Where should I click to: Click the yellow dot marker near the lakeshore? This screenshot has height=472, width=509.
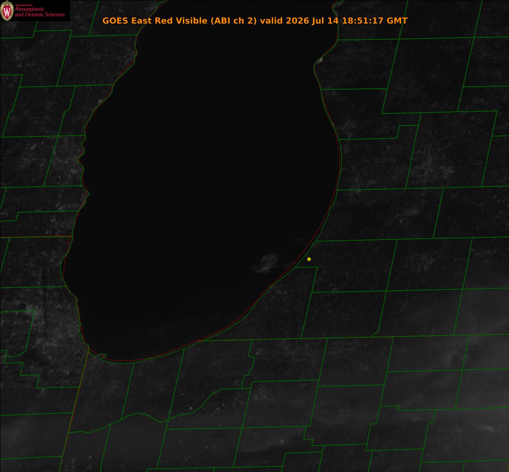click(x=309, y=259)
